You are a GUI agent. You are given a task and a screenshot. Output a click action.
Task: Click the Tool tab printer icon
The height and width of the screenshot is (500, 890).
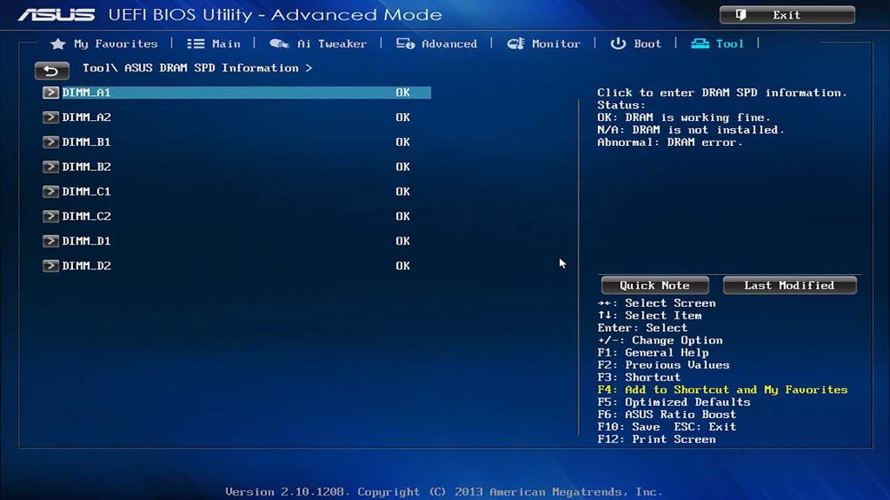[700, 44]
